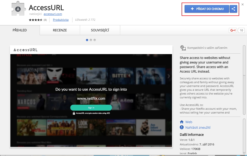247x156 pixels.
Task: Click the star rating with 8 reviews
Action: pos(38,20)
